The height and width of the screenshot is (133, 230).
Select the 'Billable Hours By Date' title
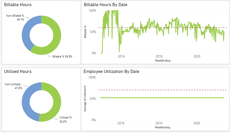105,5
